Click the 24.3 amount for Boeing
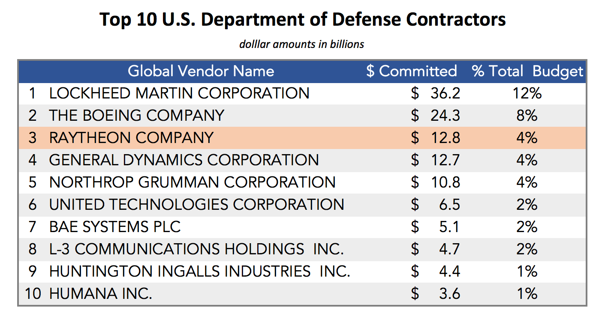602x322 pixels. (x=445, y=115)
